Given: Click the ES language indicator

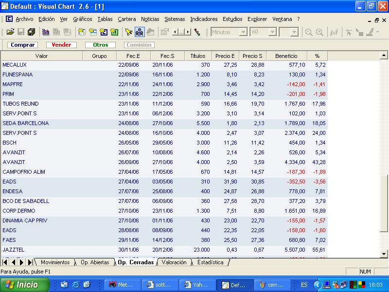Looking at the screenshot, I should tap(304, 285).
